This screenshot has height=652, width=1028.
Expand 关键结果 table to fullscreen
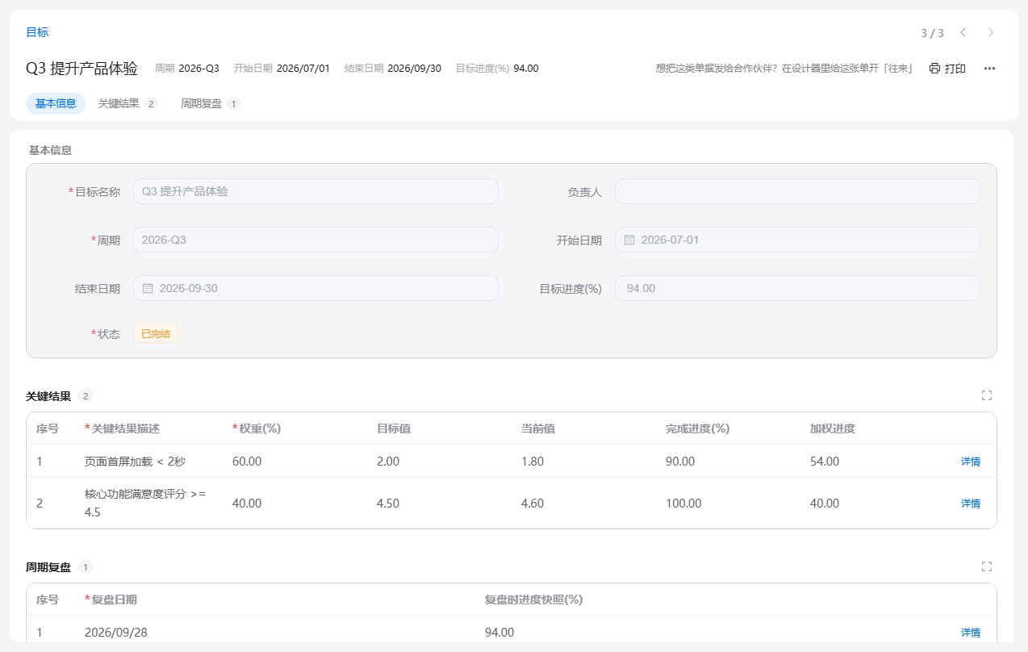(986, 395)
